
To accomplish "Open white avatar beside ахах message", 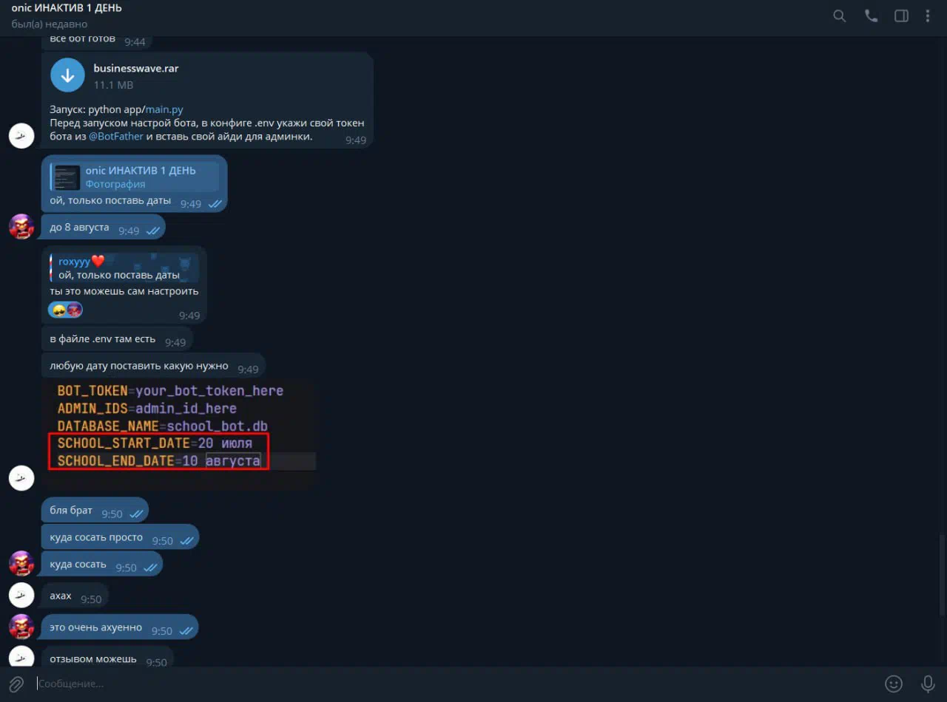I will point(21,594).
